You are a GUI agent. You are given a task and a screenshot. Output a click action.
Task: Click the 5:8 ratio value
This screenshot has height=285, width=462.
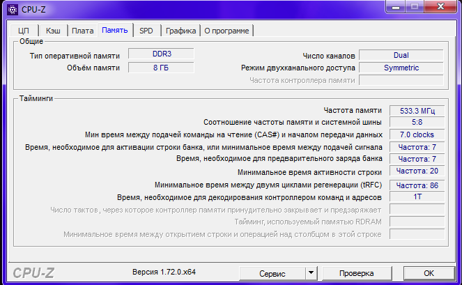pos(417,122)
